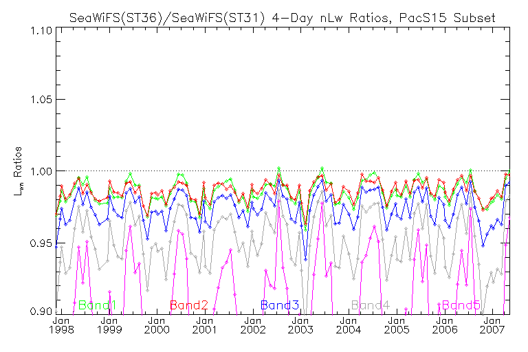Click the Jan 2003 x-axis label
528x352 pixels.
click(300, 325)
